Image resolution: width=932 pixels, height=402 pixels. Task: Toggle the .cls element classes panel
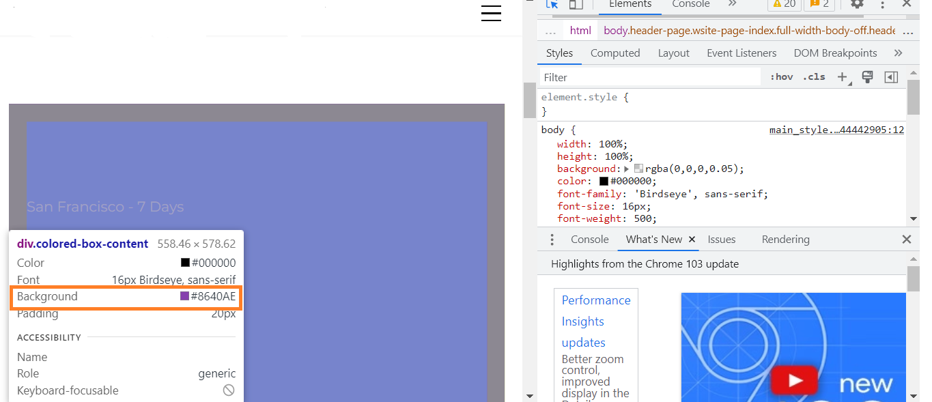pos(814,77)
